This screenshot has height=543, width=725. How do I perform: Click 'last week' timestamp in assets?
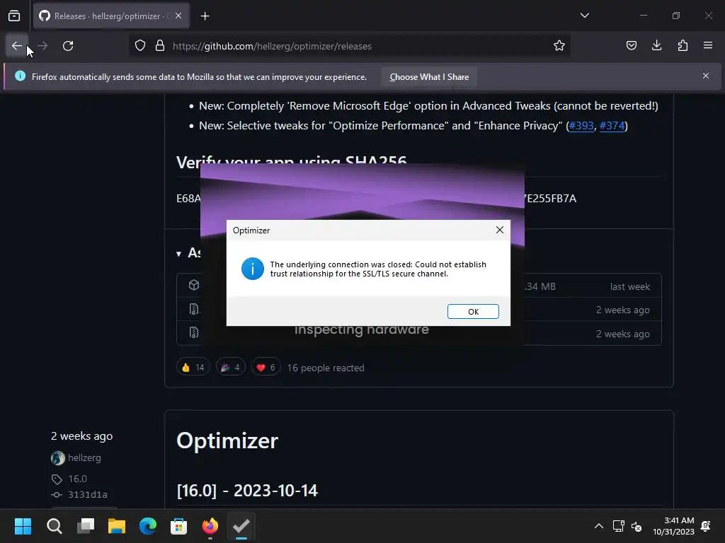pyautogui.click(x=629, y=286)
